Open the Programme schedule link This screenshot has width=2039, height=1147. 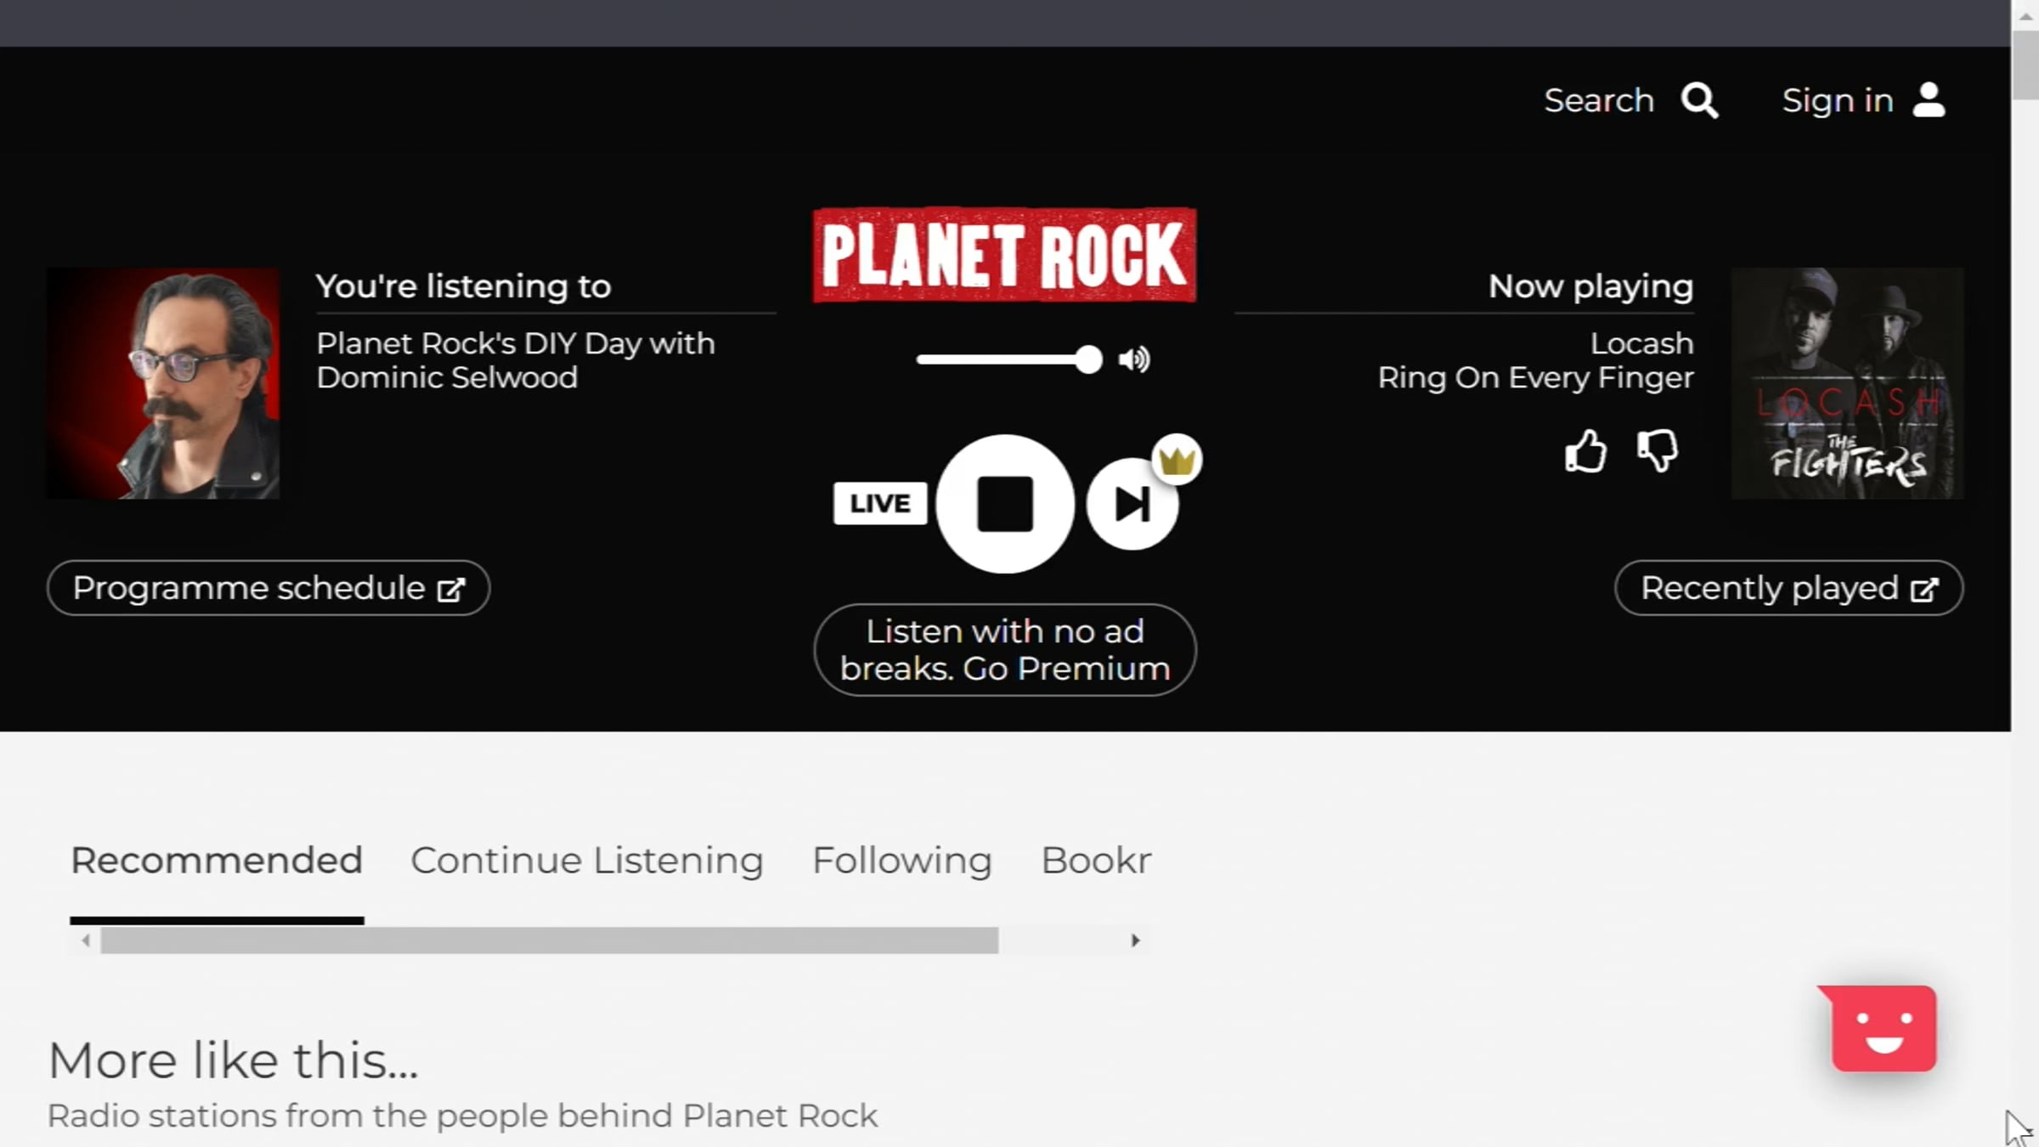[x=268, y=588]
